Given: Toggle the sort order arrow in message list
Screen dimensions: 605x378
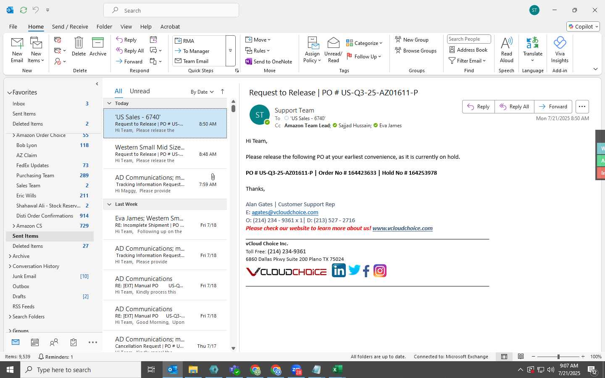Looking at the screenshot, I should click(x=222, y=92).
